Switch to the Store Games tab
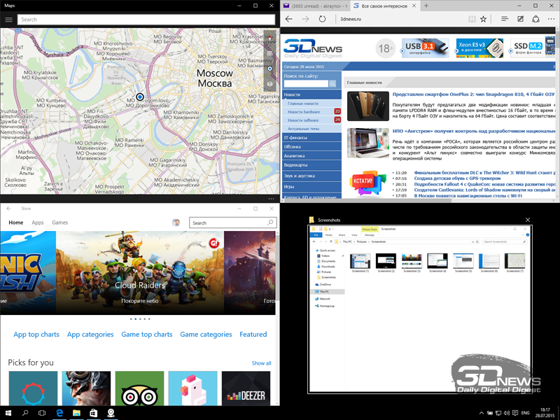 pos(59,223)
